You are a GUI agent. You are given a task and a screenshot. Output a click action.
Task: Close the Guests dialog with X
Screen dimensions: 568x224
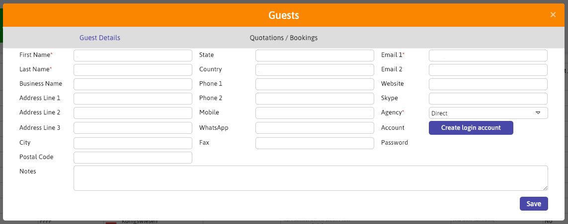pos(553,15)
